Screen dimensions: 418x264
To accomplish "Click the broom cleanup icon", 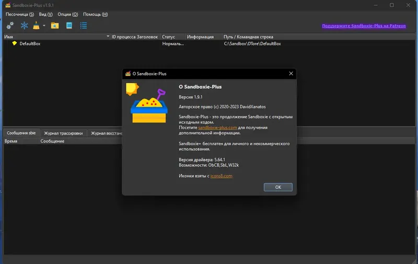I will (x=36, y=26).
